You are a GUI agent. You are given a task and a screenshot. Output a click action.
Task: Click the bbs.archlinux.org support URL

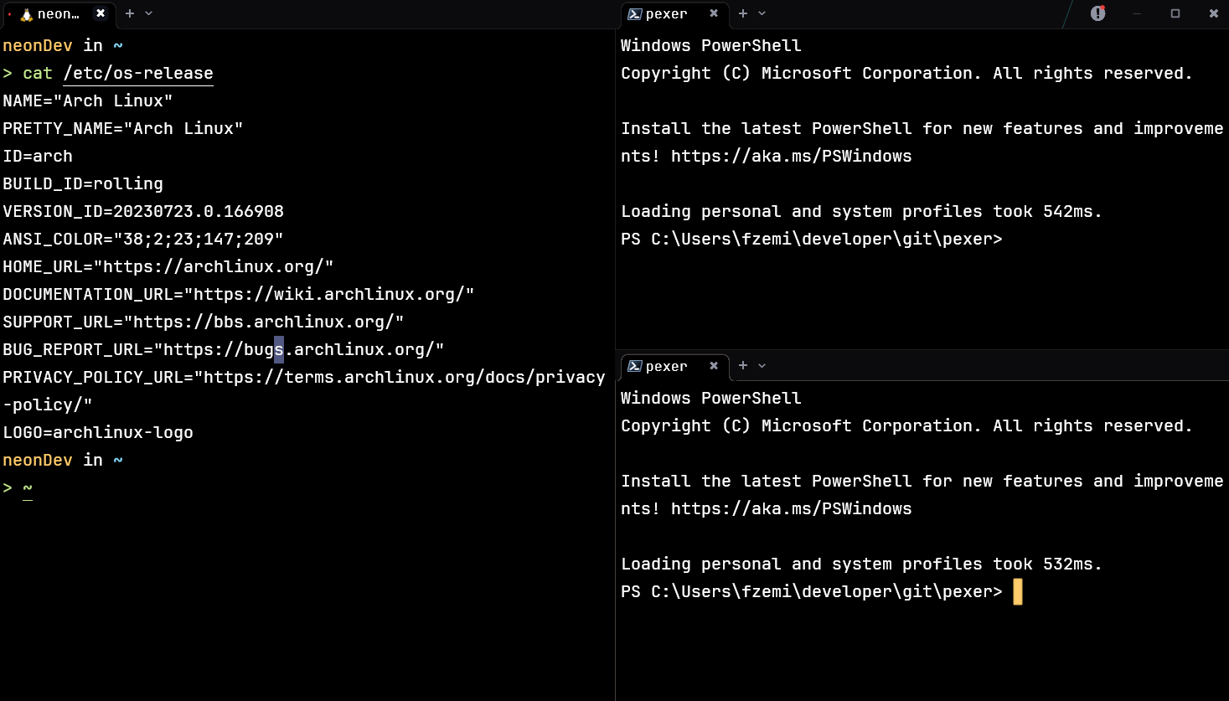coord(264,322)
